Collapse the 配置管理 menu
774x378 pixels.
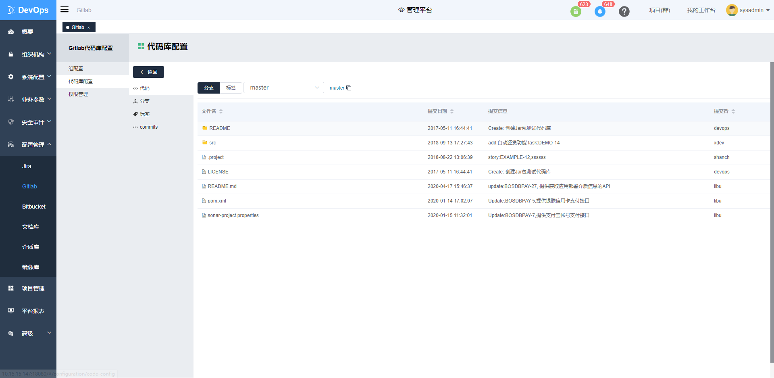49,144
